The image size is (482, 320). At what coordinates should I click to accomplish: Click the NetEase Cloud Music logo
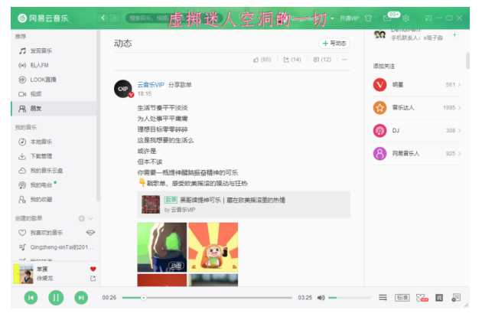point(43,18)
